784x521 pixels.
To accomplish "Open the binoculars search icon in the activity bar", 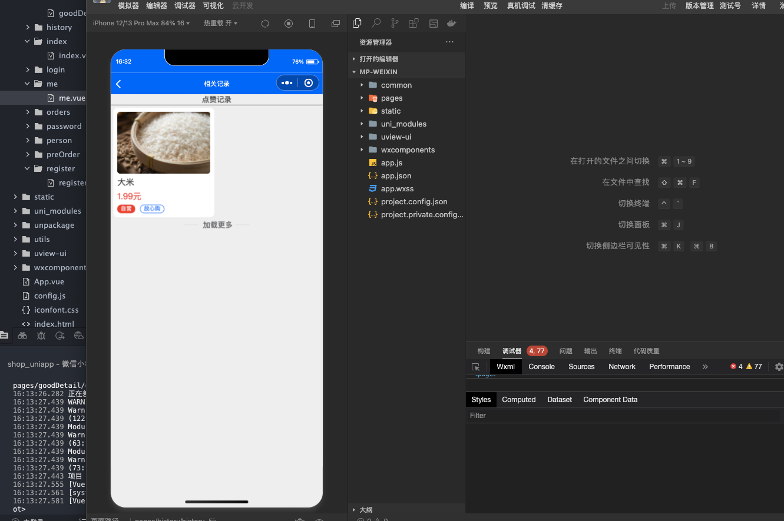I will (x=22, y=336).
